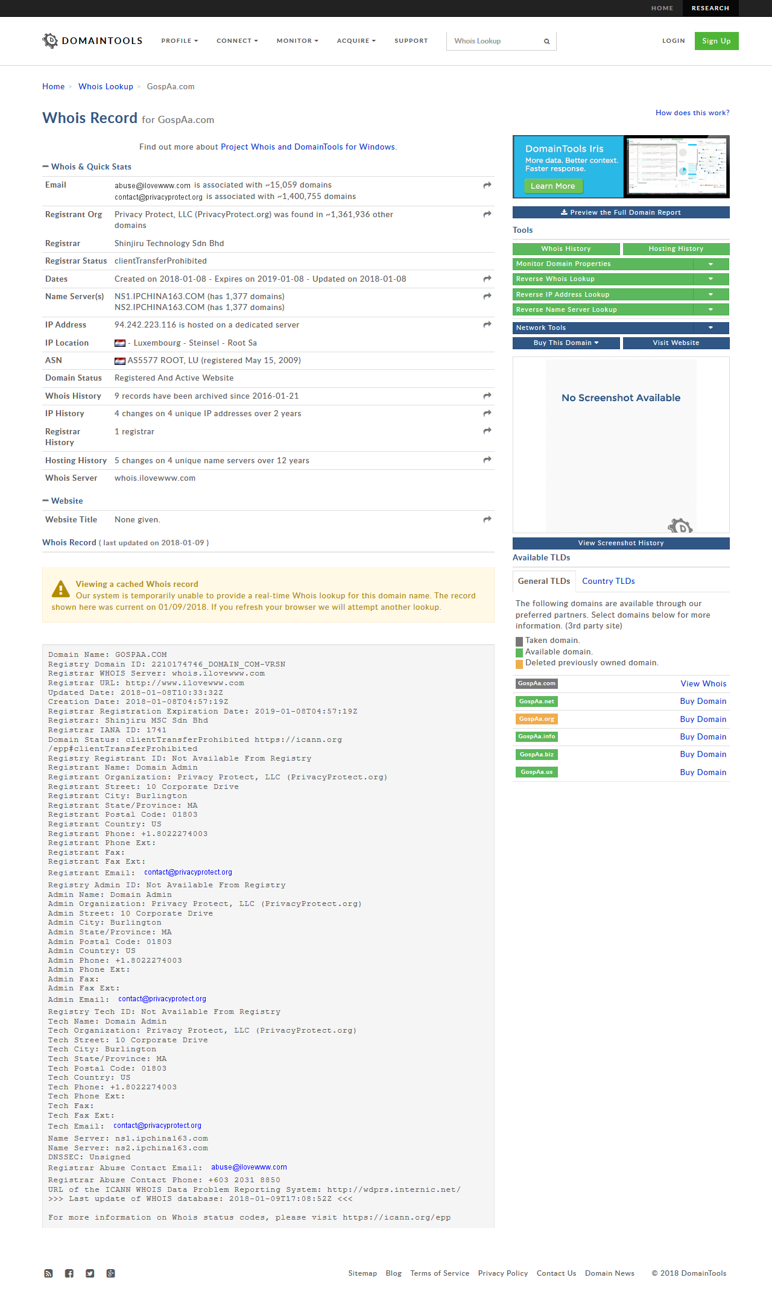
Task: Click the search magnifier icon
Action: [x=547, y=41]
